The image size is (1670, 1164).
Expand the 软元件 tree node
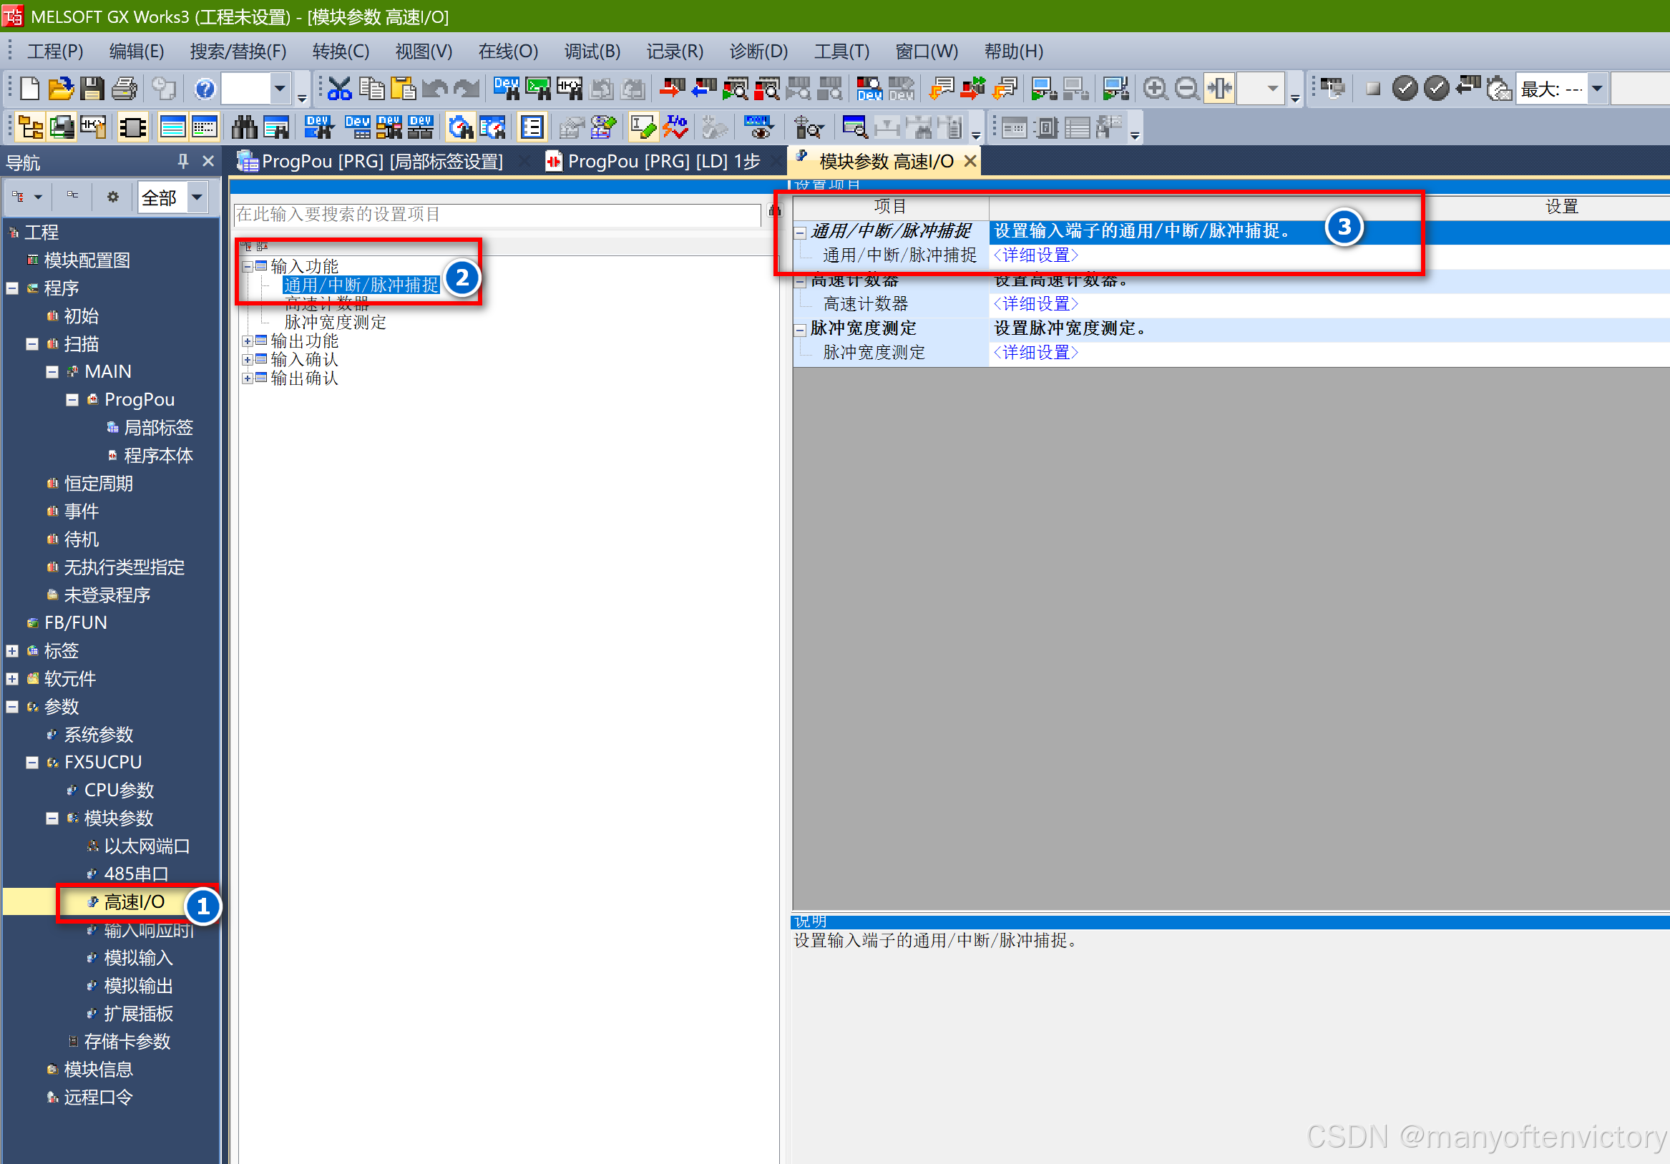(12, 679)
